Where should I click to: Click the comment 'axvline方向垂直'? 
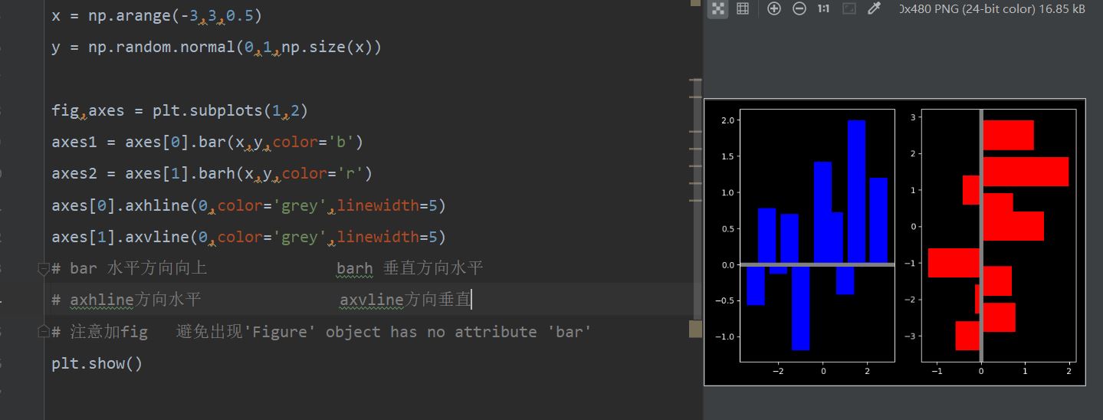(x=405, y=300)
